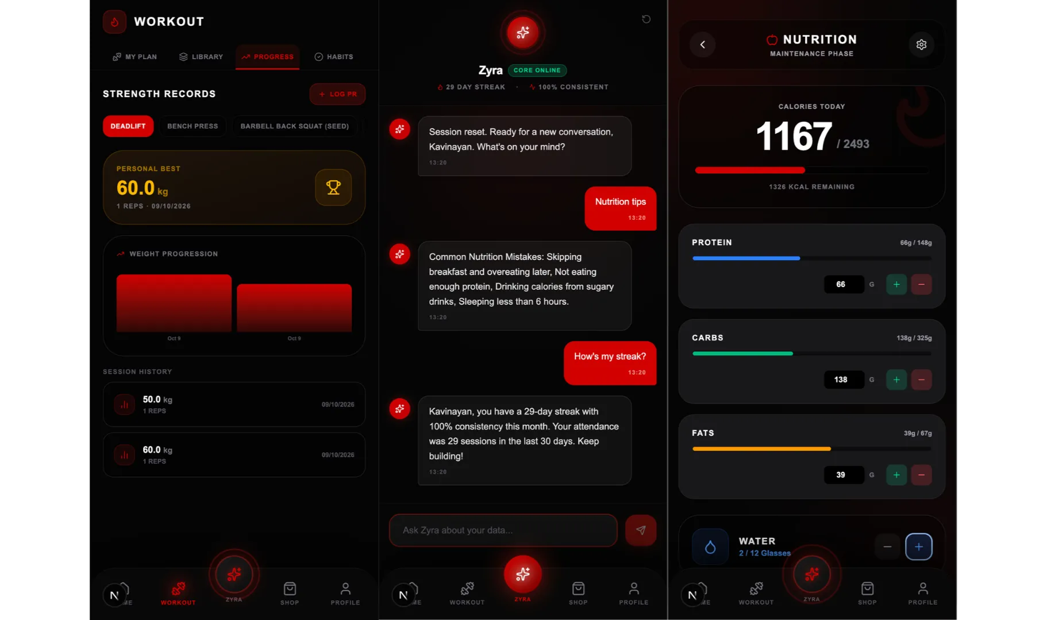This screenshot has width=1047, height=620.
Task: Remove a water glass with the minus button
Action: [x=887, y=547]
